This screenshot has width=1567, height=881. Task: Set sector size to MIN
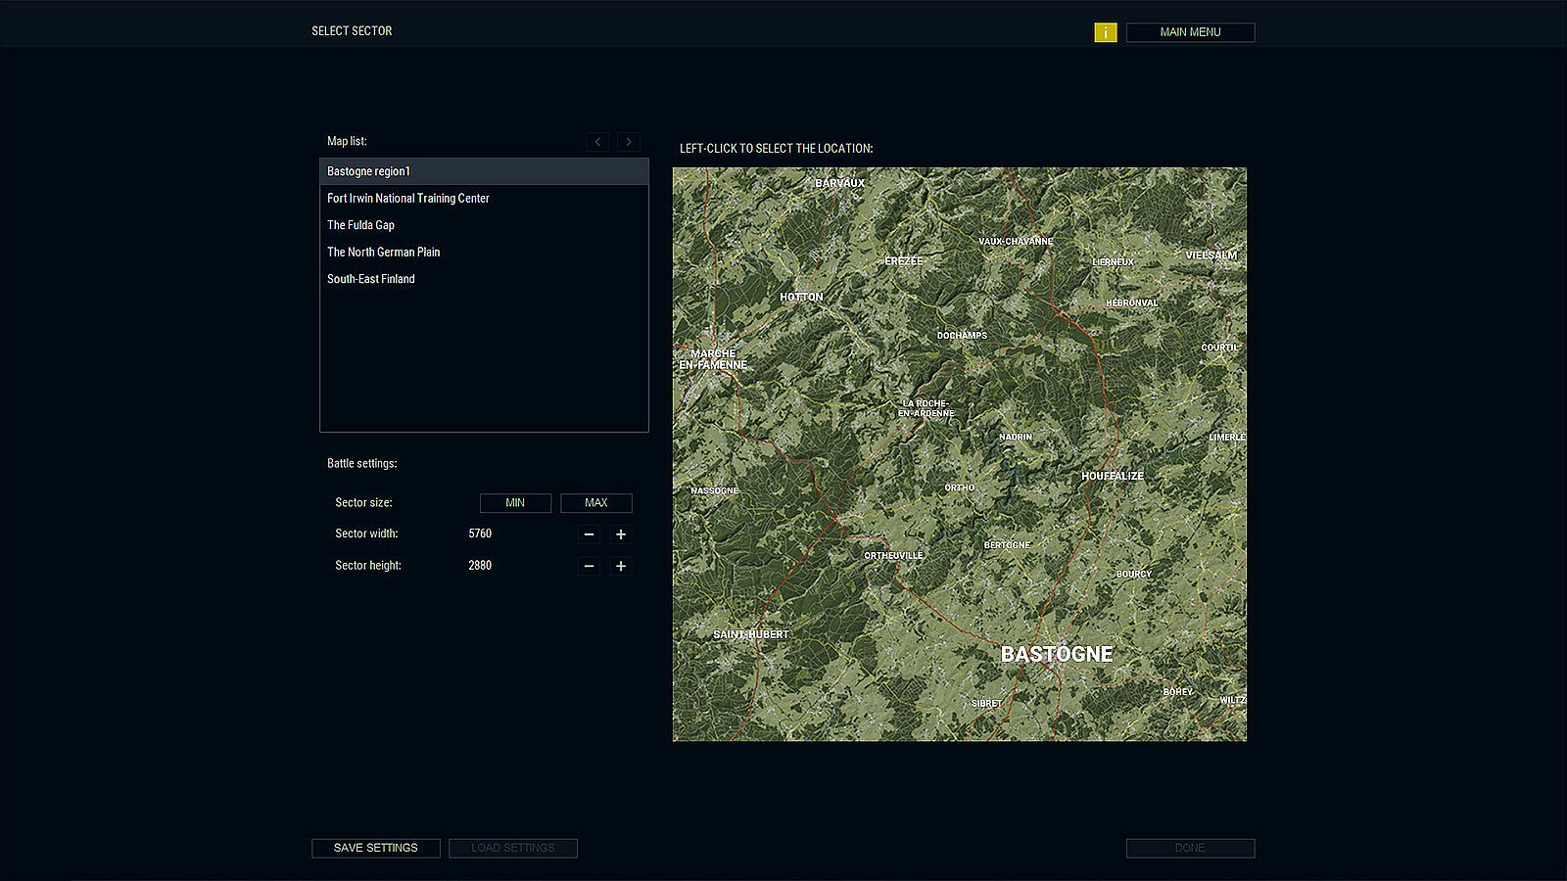pos(515,503)
